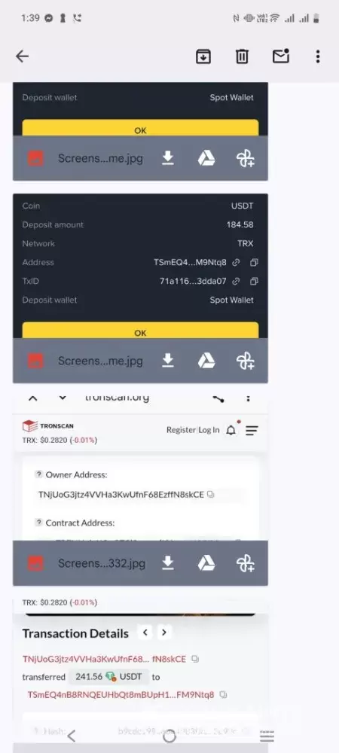Open the Screens...332.jpg attachment name
The width and height of the screenshot is (339, 753).
coord(100,563)
